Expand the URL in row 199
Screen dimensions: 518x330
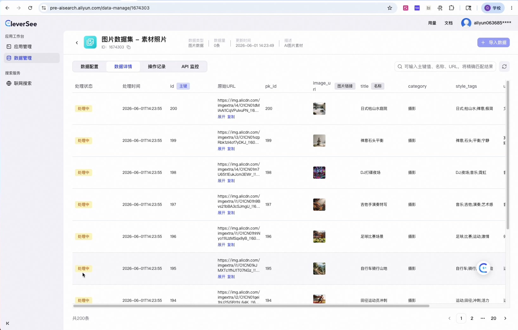pos(221,149)
